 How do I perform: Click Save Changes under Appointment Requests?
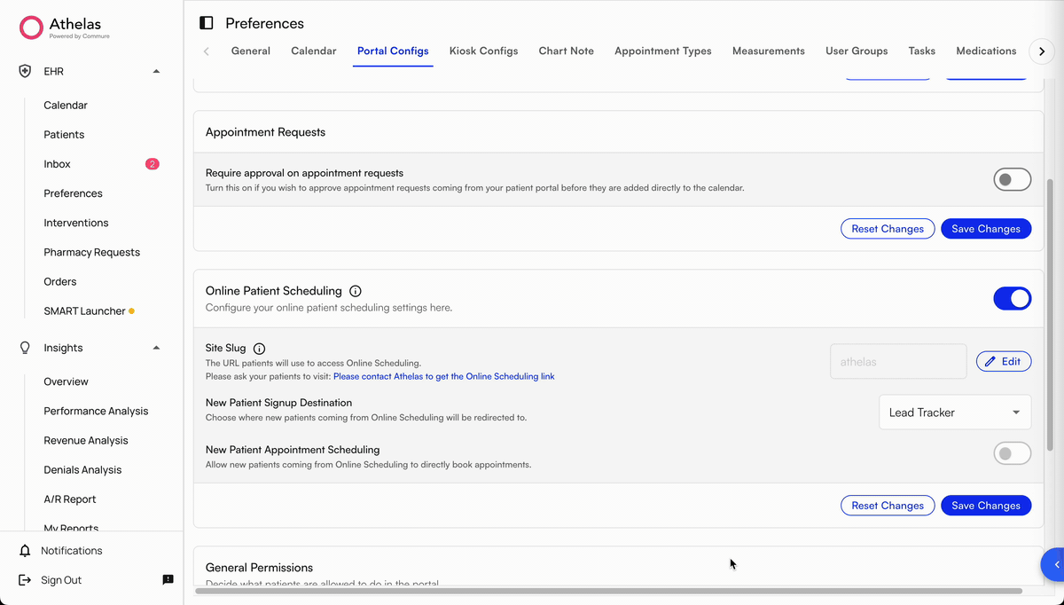tap(986, 229)
